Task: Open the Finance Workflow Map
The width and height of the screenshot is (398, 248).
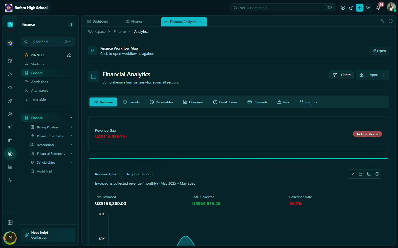Action: pyautogui.click(x=379, y=51)
